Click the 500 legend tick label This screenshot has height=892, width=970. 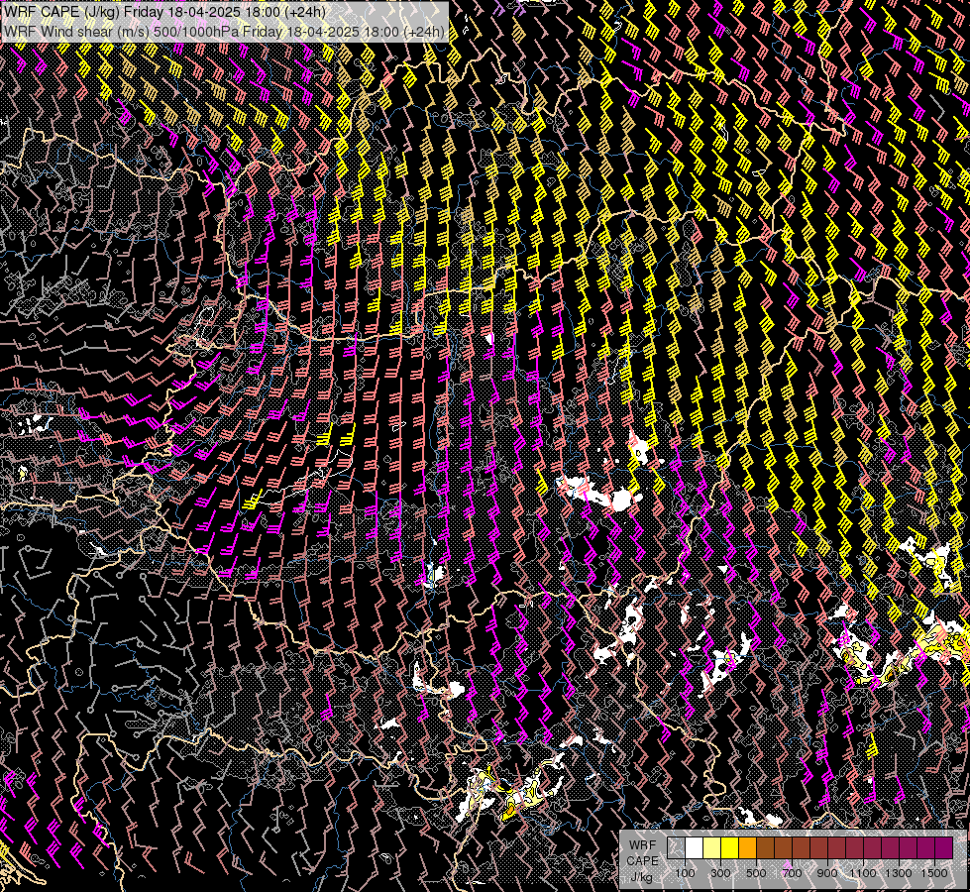click(756, 873)
